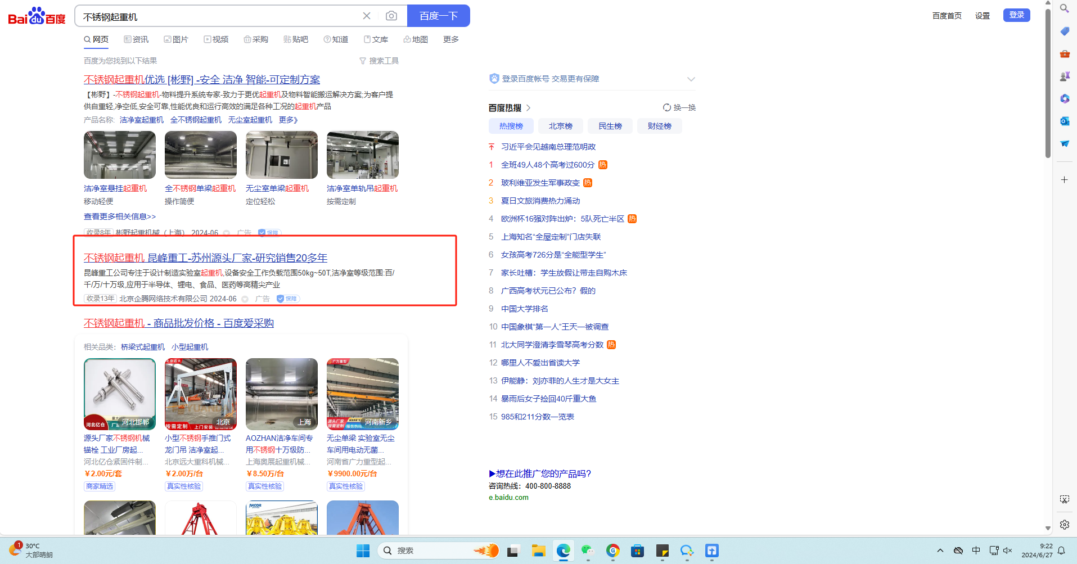Switch to Microsoft Edge on the taskbar
Image resolution: width=1077 pixels, height=564 pixels.
564,551
